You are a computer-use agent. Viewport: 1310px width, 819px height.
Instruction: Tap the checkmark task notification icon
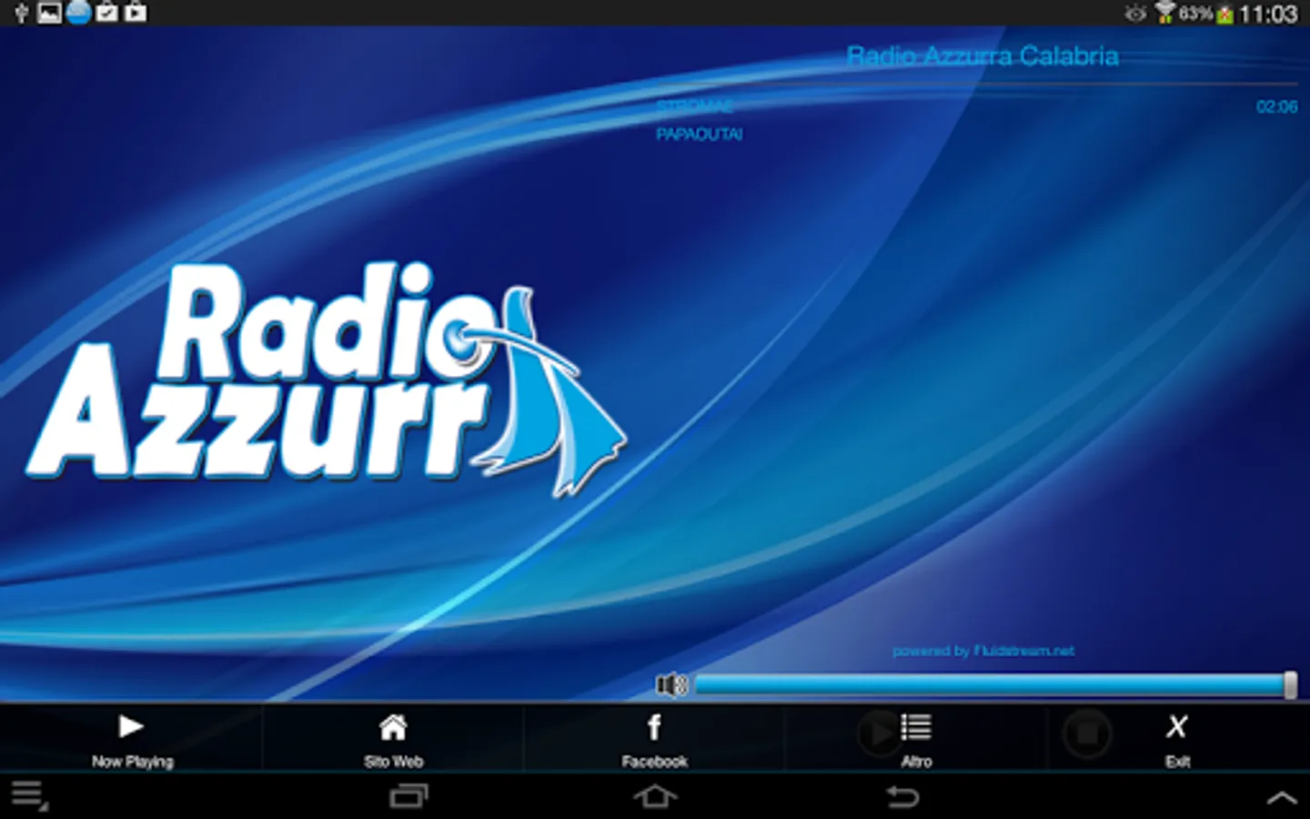click(x=106, y=13)
